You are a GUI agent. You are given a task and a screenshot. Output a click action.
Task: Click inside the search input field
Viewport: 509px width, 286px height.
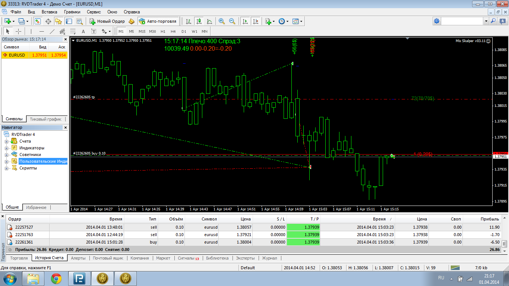[x=462, y=21]
